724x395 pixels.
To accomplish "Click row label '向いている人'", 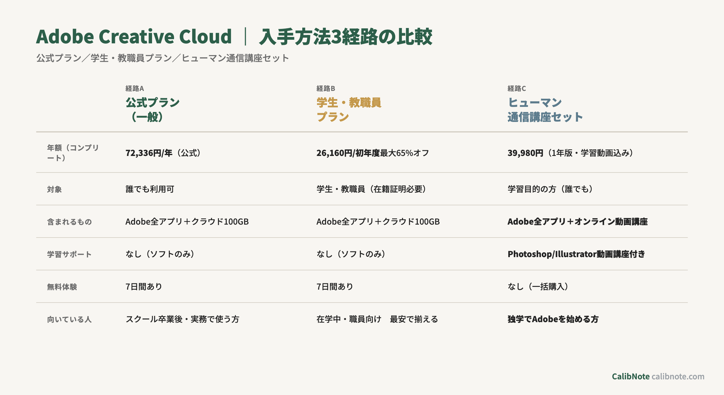I will click(69, 319).
